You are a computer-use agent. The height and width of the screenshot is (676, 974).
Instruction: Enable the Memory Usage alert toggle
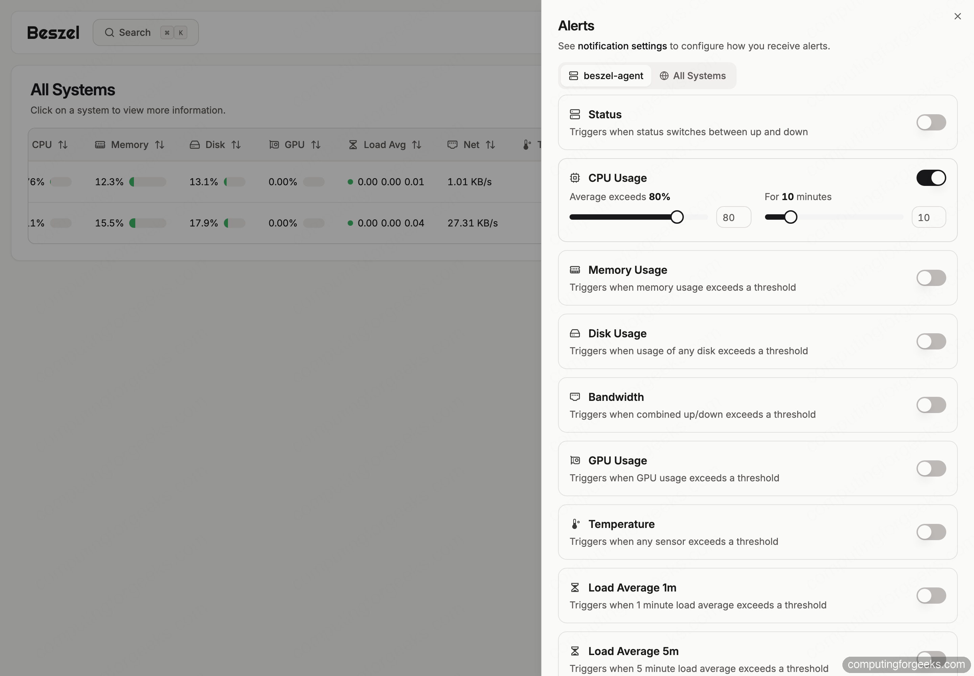pyautogui.click(x=931, y=278)
